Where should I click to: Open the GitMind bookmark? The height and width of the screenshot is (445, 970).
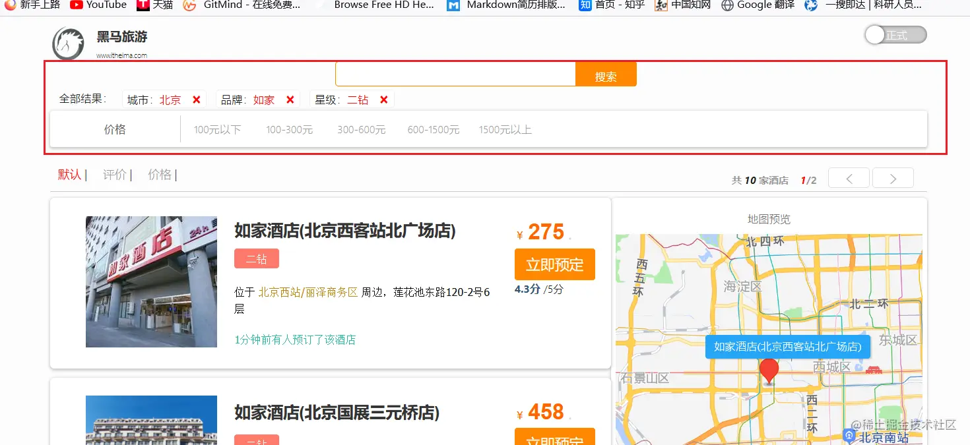pyautogui.click(x=242, y=5)
